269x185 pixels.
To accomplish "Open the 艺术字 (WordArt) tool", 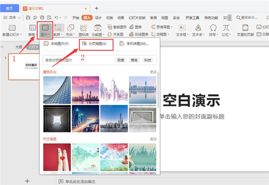I will 196,30.
